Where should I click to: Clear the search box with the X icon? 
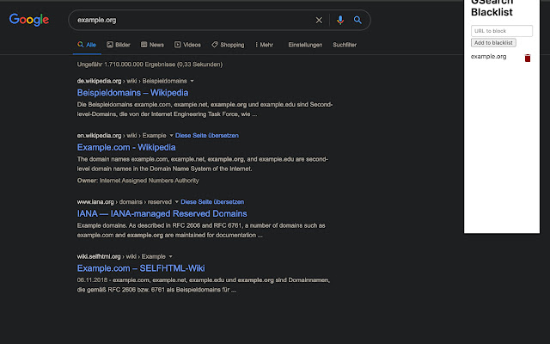tap(319, 21)
